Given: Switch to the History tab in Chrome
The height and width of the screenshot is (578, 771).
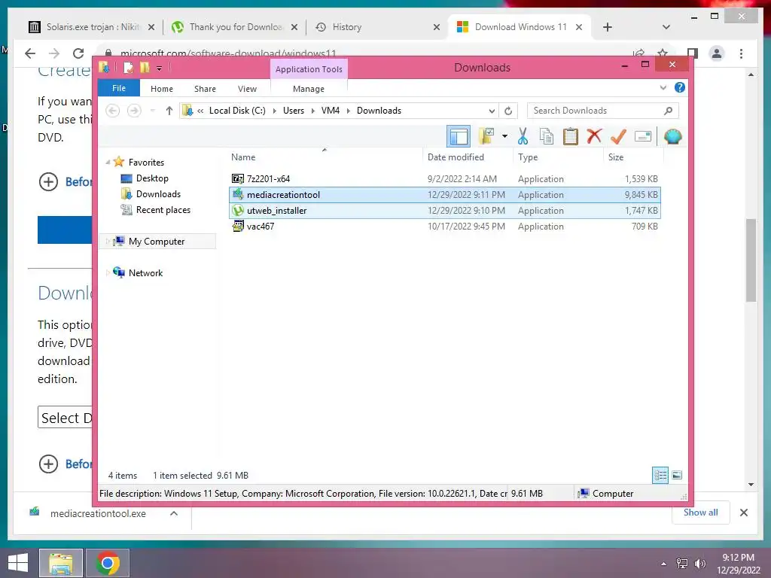Looking at the screenshot, I should pyautogui.click(x=376, y=27).
